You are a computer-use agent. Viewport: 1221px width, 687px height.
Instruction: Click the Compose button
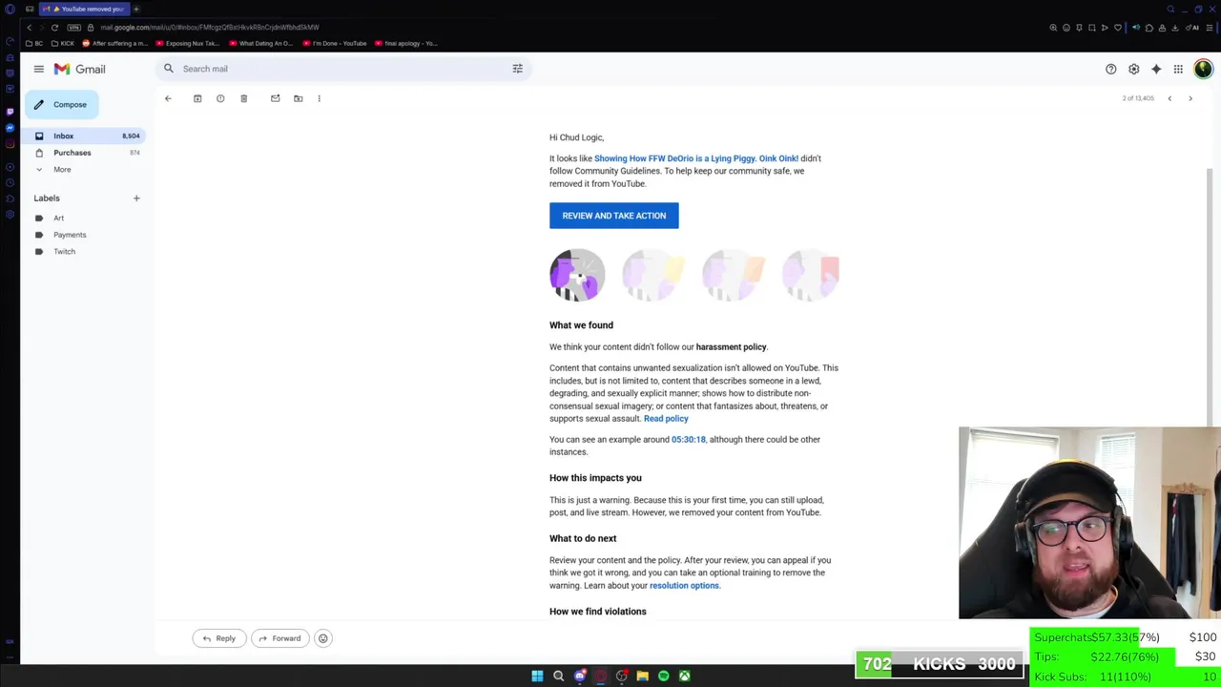click(x=62, y=105)
